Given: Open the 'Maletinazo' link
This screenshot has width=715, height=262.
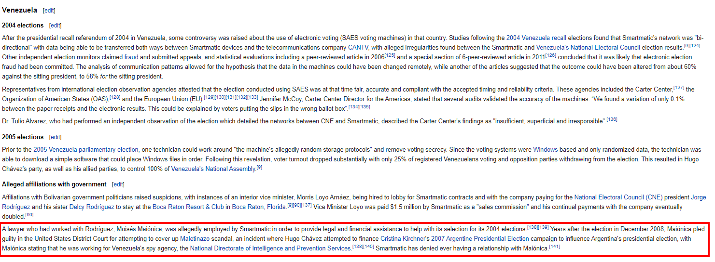Looking at the screenshot, I should [195, 239].
